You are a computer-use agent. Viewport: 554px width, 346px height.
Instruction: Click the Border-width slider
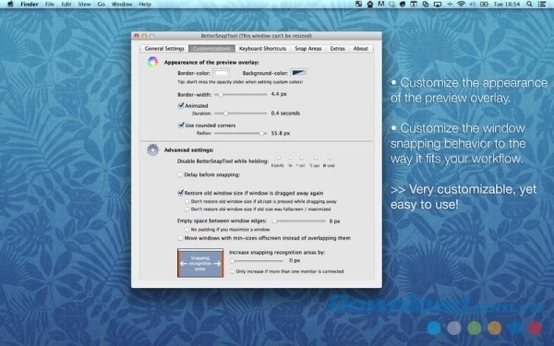(240, 94)
